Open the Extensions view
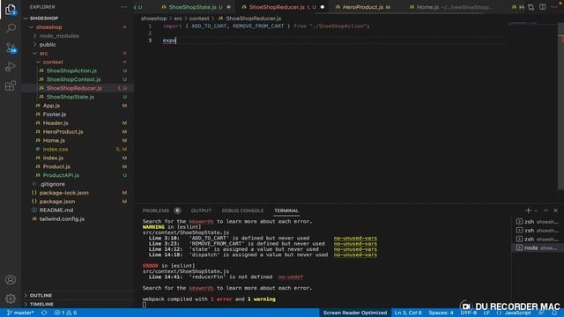This screenshot has width=564, height=317. tap(11, 85)
